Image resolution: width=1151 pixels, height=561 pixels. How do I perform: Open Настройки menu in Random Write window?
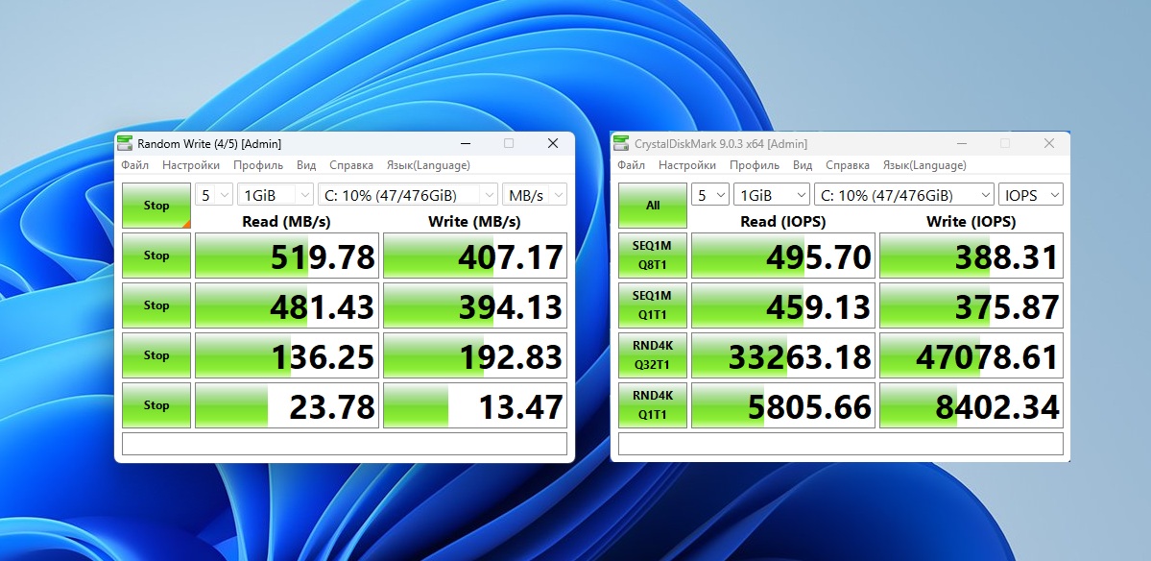click(x=191, y=165)
